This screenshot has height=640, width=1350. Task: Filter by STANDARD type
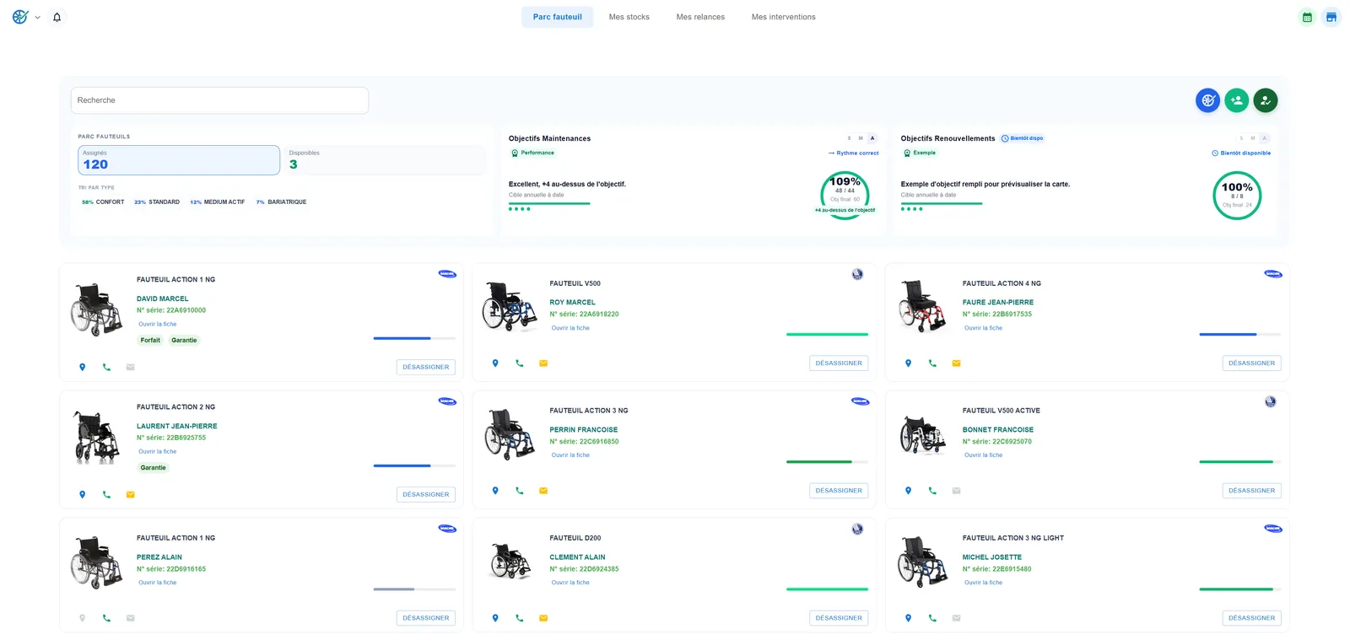coord(157,202)
